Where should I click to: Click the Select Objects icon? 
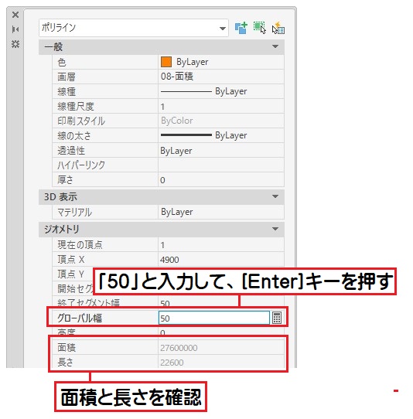(260, 28)
